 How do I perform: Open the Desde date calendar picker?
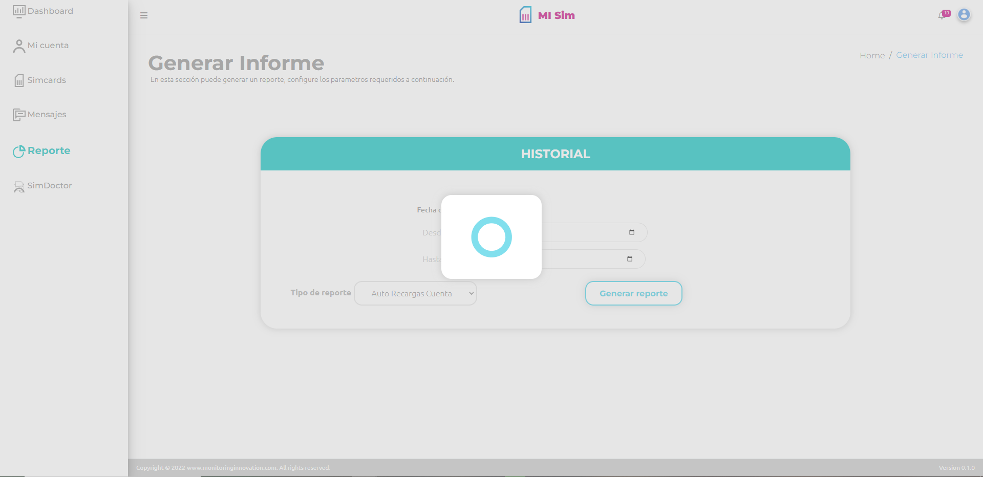tap(632, 232)
